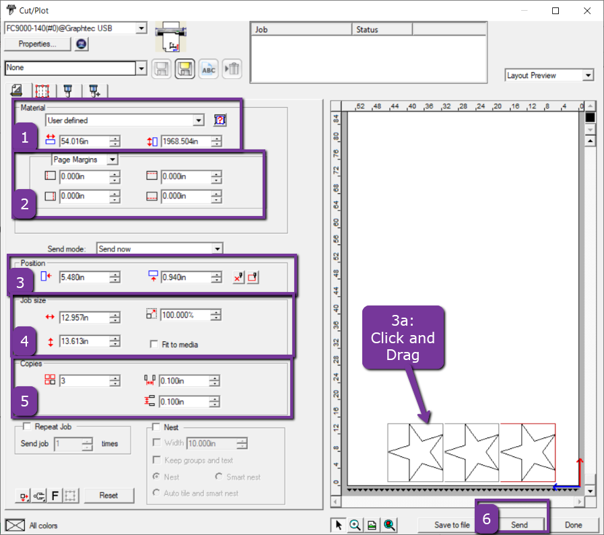The image size is (604, 535).
Task: Click the yellow save preset icon
Action: pos(185,69)
